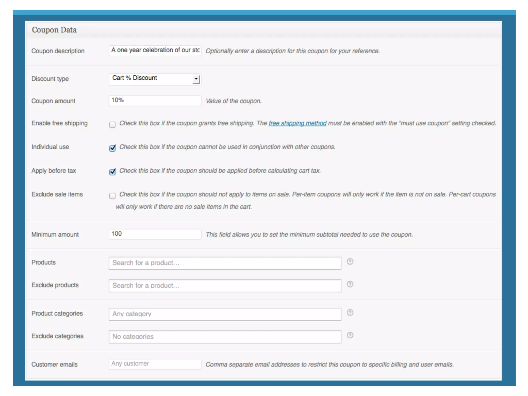The height and width of the screenshot is (396, 528).
Task: Click help icon for Exclude categories
Action: tap(350, 335)
